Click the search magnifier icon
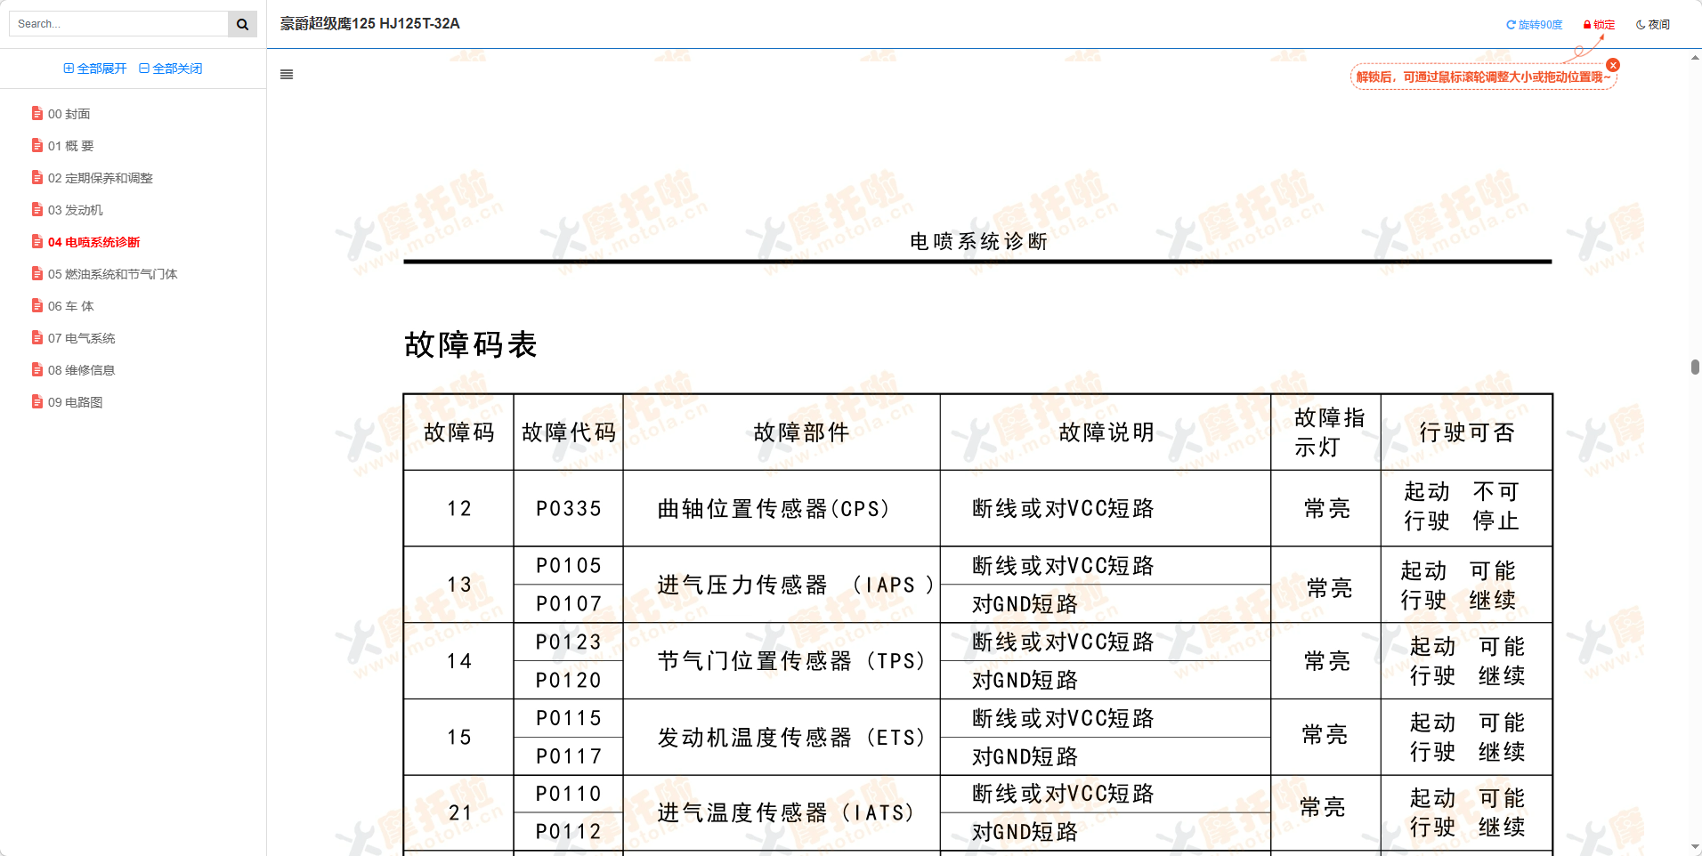 pyautogui.click(x=241, y=23)
